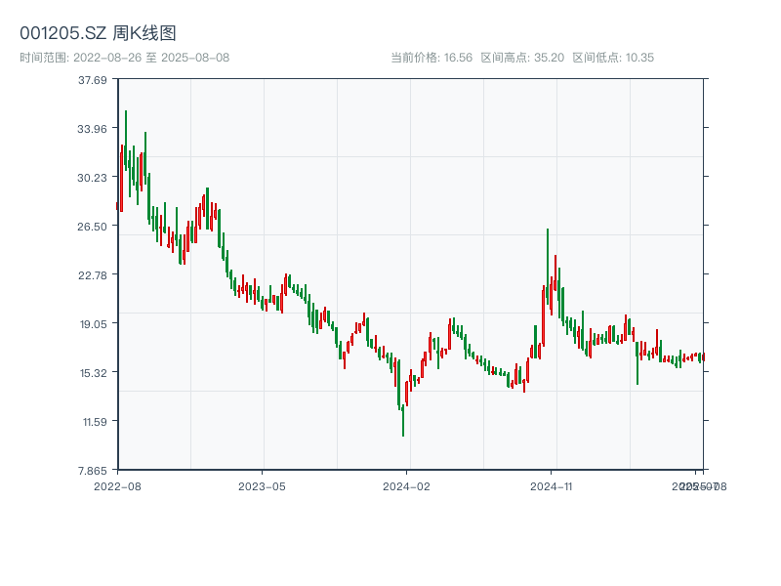The height and width of the screenshot is (586, 781).
Task: Click the y-axis value 7.865
Action: [x=92, y=471]
